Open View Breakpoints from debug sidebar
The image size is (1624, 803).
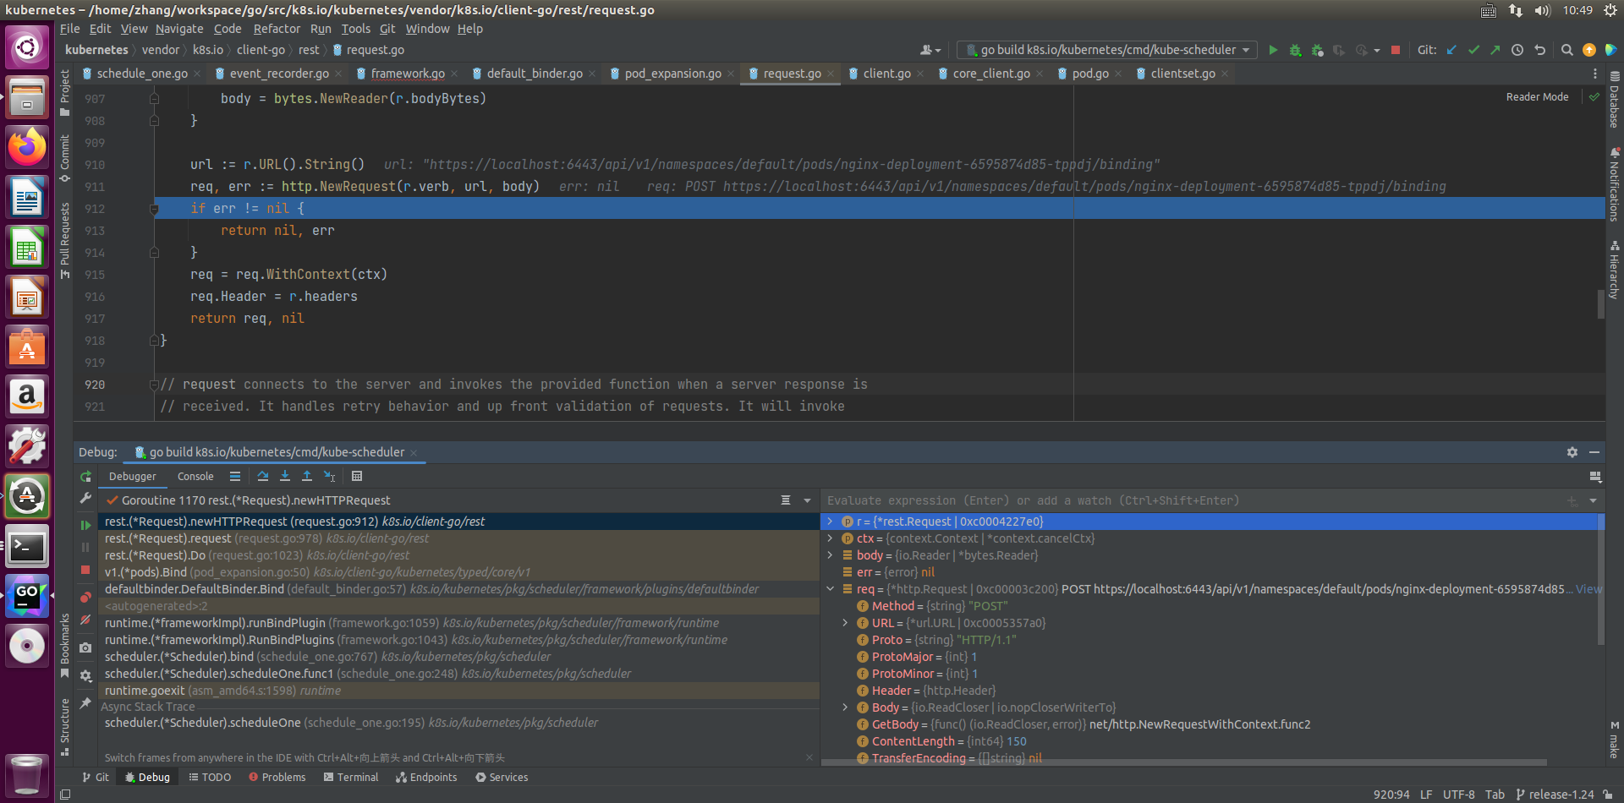point(85,598)
